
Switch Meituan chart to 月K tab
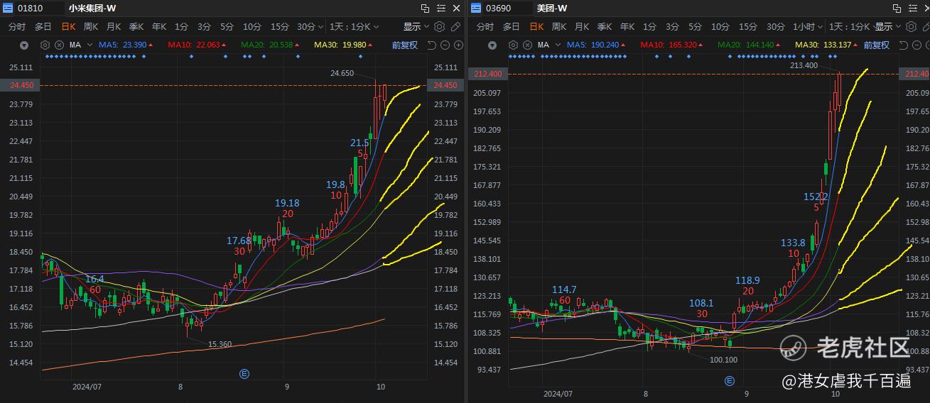(582, 26)
